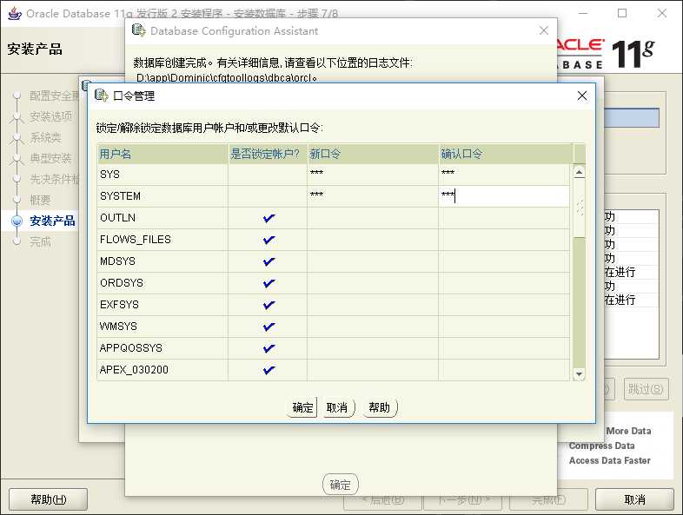The height and width of the screenshot is (515, 683).
Task: Unlock the FLOWS_FILES account checkmark
Action: (x=269, y=240)
